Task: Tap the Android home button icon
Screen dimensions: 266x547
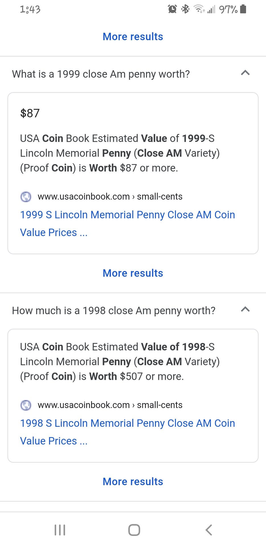Action: tap(134, 530)
